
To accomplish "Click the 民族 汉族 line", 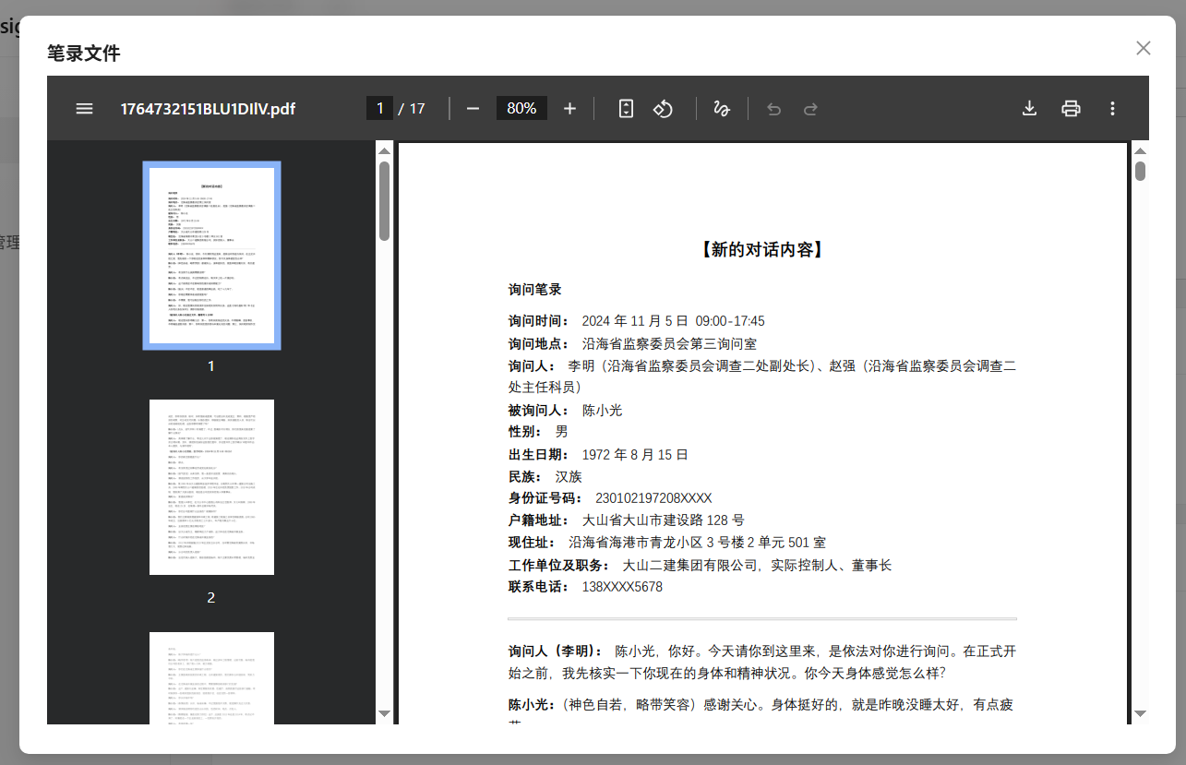I will [x=545, y=476].
